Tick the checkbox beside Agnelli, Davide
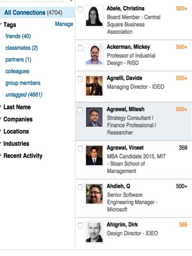 pos(80,79)
